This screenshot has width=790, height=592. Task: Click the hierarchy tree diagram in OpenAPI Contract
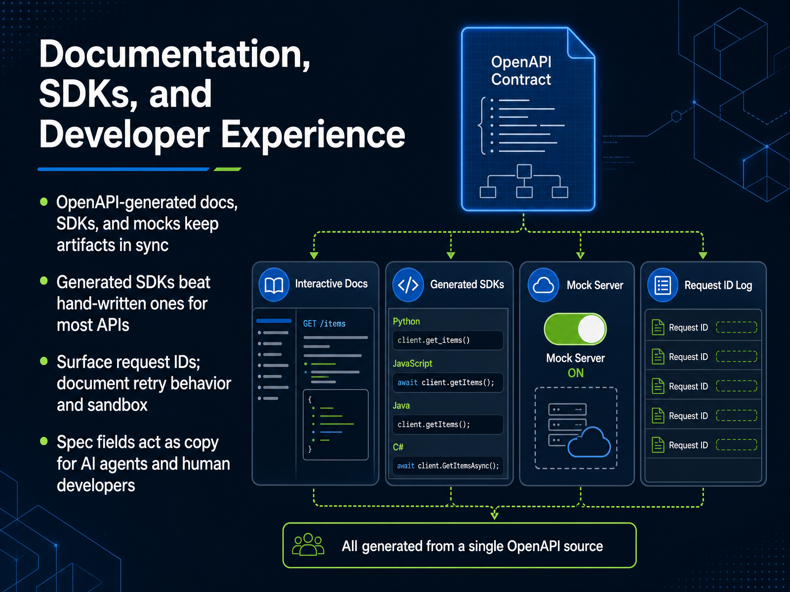[x=524, y=181]
